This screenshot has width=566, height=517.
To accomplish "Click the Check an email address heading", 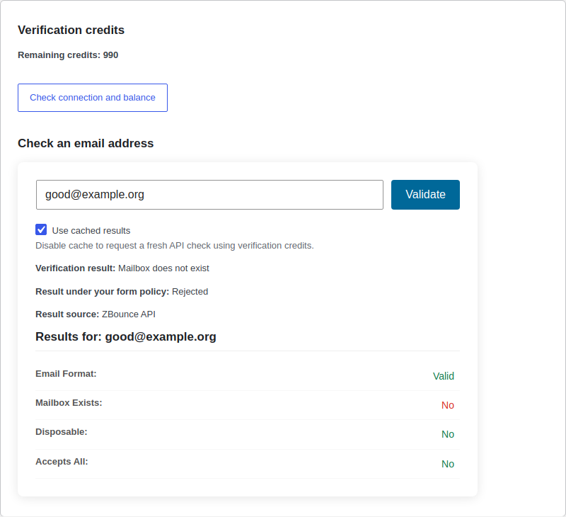I will (86, 144).
